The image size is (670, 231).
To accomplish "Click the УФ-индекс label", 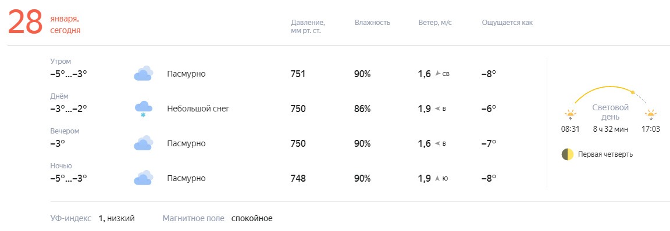I will click(71, 219).
